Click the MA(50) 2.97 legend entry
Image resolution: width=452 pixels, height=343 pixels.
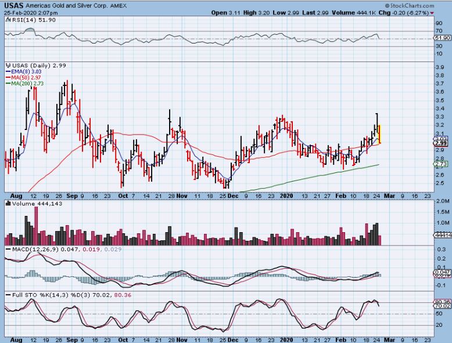click(23, 77)
